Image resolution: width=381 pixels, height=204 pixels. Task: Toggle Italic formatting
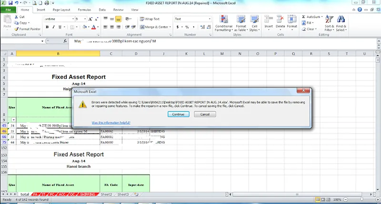53,27
